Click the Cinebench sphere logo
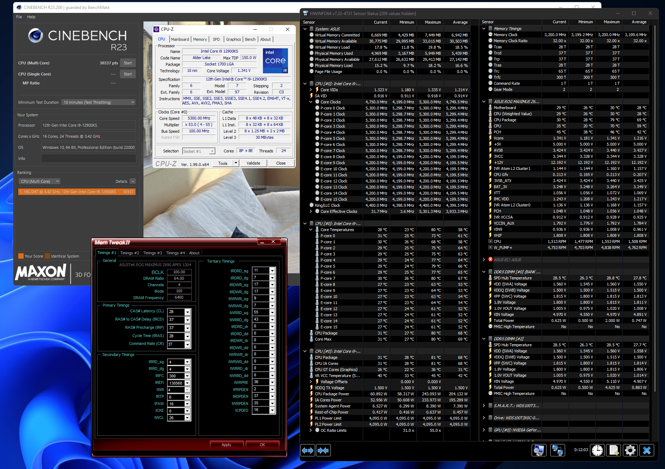The image size is (665, 469). coord(35,35)
